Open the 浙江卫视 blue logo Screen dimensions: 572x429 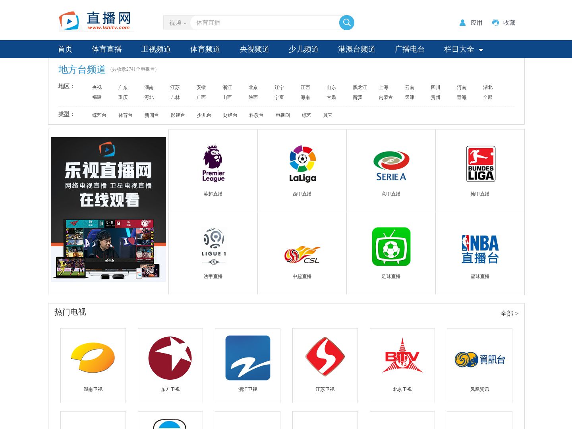click(248, 358)
